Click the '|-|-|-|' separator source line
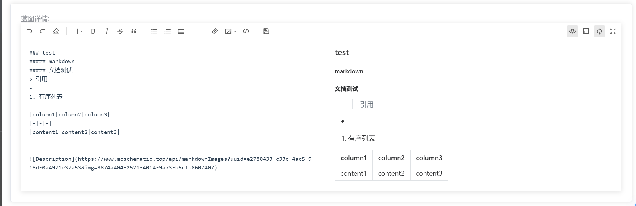Image resolution: width=636 pixels, height=206 pixels. [40, 123]
